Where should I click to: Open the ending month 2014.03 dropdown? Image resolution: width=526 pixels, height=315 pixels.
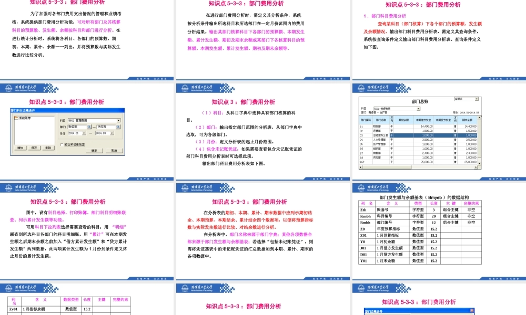tap(113, 133)
